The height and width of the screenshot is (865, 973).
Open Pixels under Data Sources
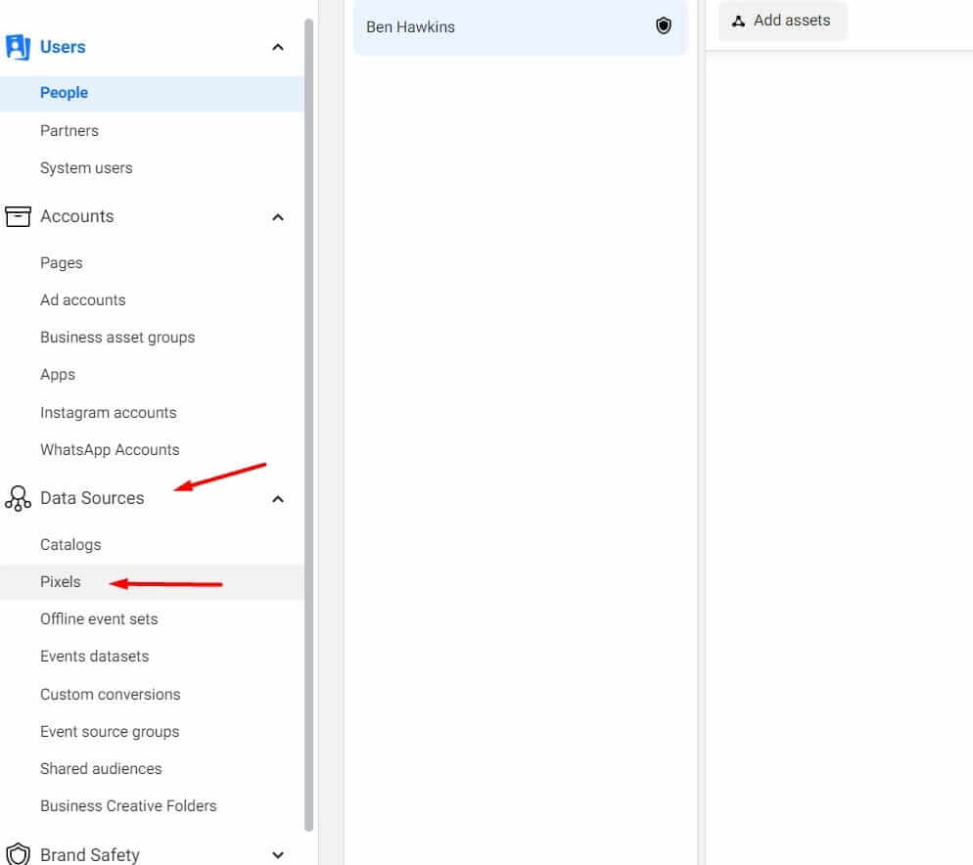tap(61, 582)
